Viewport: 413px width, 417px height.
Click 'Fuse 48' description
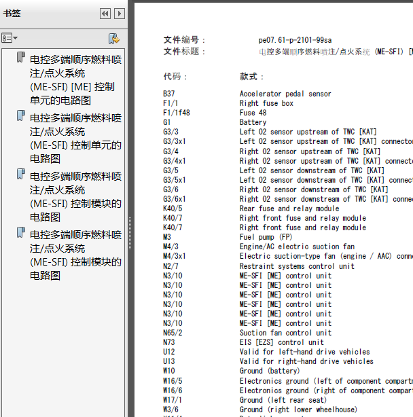point(253,113)
